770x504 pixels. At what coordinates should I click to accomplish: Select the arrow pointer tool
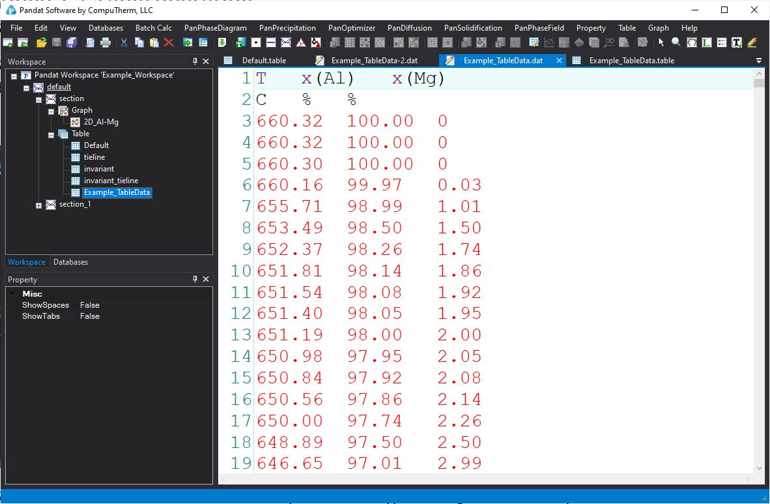661,42
